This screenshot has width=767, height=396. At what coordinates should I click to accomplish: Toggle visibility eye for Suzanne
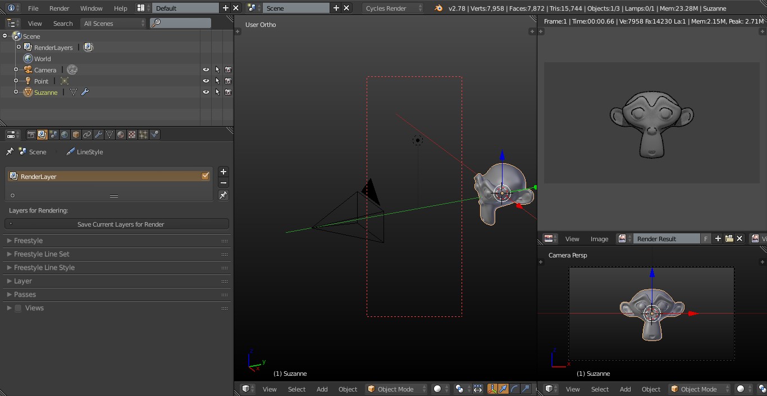coord(206,92)
